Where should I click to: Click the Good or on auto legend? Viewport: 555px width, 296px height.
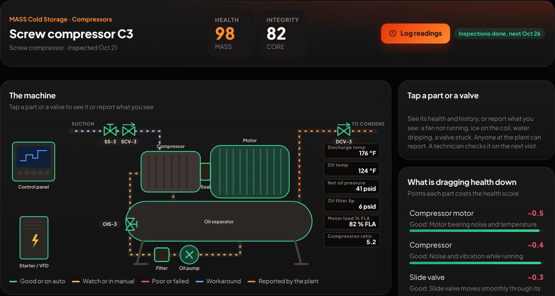point(37,281)
